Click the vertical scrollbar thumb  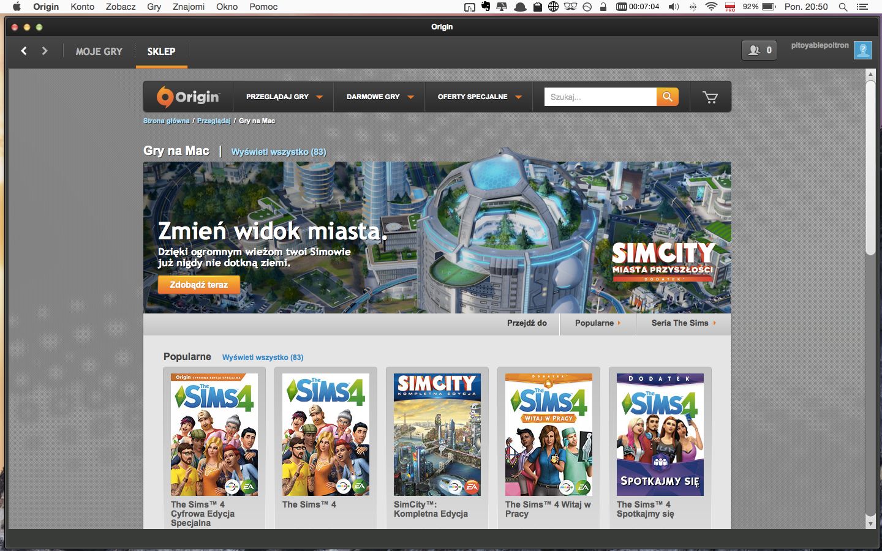click(870, 168)
